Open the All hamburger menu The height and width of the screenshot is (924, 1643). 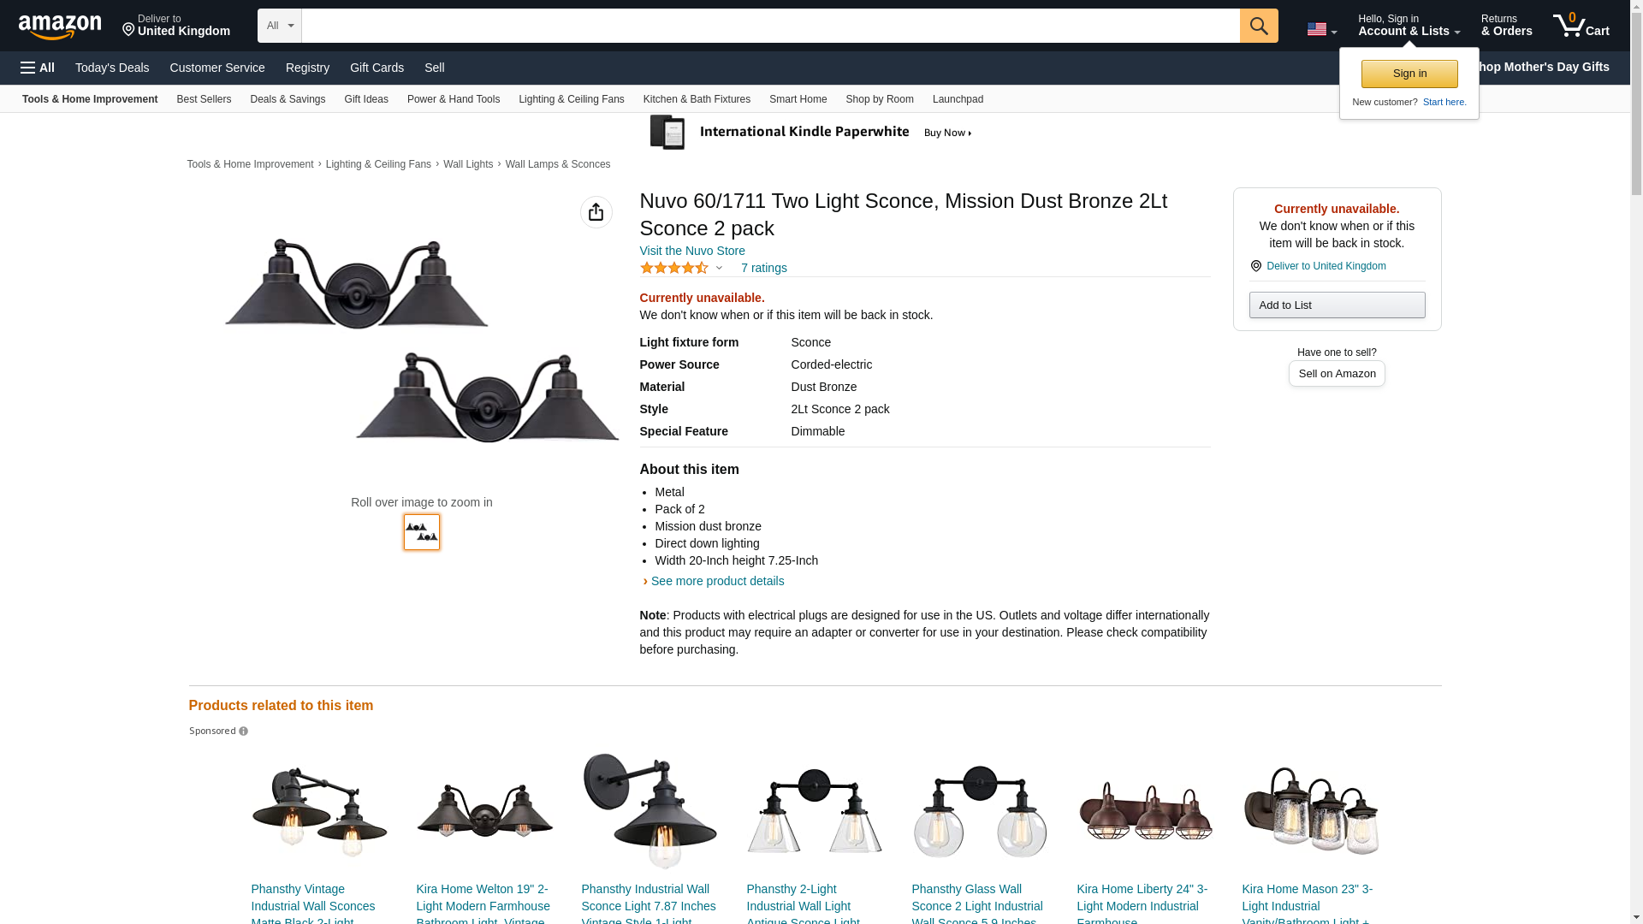pos(38,68)
